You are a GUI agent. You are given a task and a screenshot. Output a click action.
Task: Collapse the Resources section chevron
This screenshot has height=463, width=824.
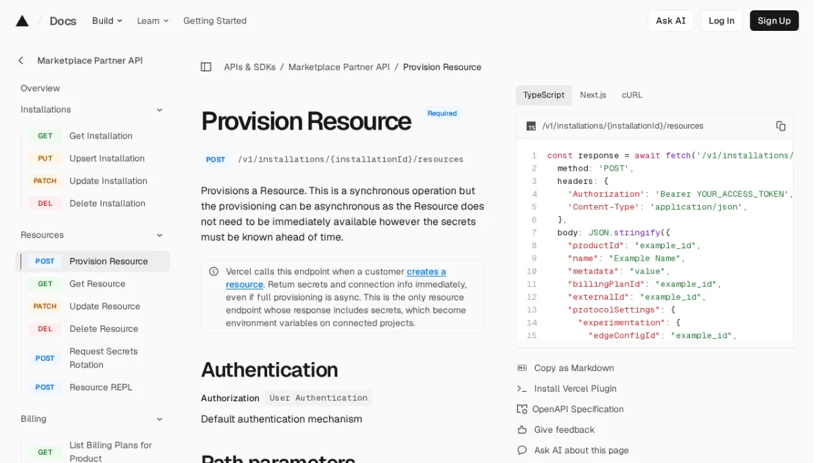(x=159, y=235)
